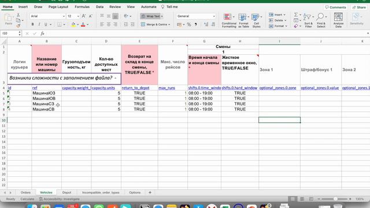The image size is (370, 208).
Task: Apply bold formatting with the B icon
Action: (32, 24)
